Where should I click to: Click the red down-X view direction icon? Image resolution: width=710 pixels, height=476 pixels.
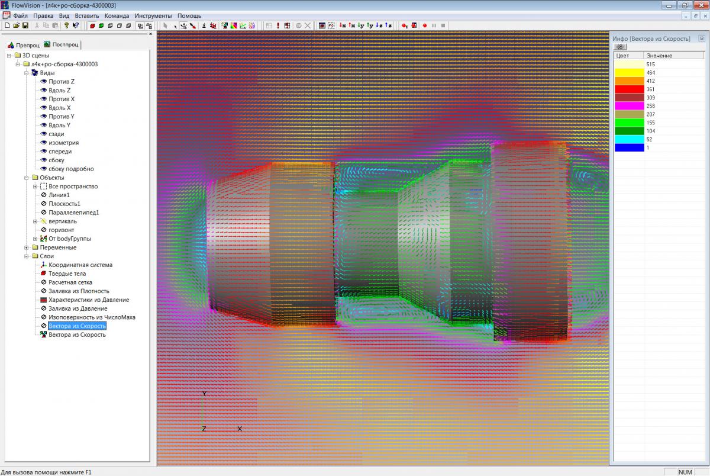point(343,25)
